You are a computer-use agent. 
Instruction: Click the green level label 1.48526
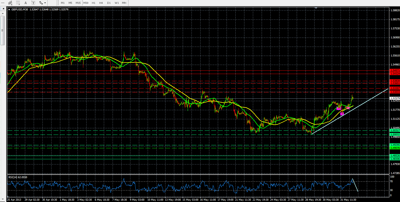[395, 156]
